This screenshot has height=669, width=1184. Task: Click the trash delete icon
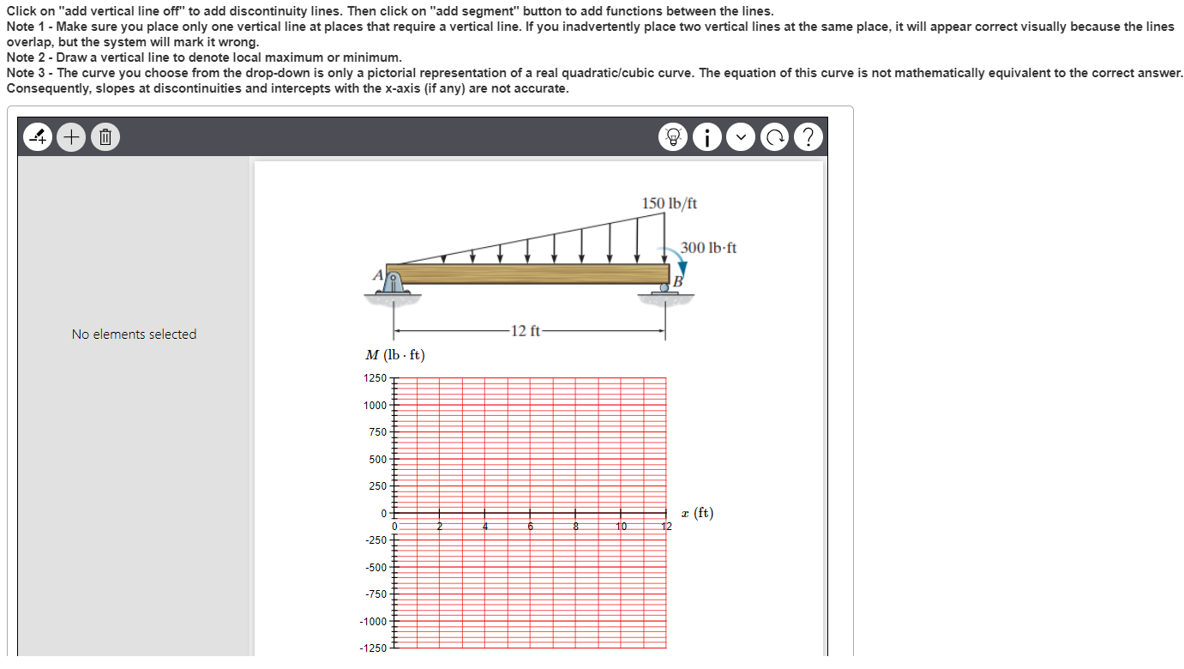point(105,136)
